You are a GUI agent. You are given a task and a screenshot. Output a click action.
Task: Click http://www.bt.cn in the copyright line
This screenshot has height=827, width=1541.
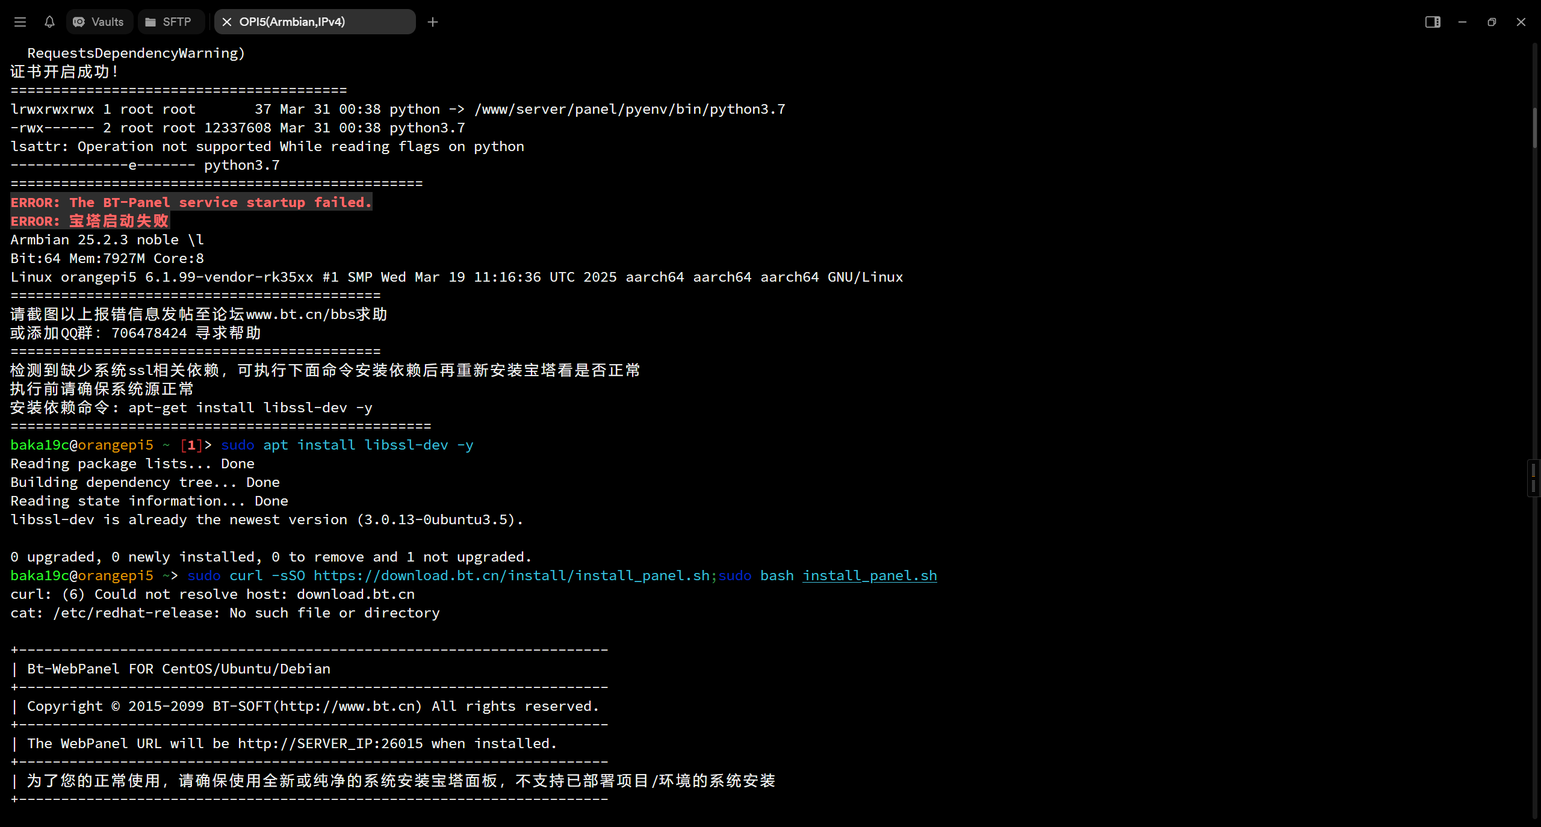pyautogui.click(x=347, y=707)
